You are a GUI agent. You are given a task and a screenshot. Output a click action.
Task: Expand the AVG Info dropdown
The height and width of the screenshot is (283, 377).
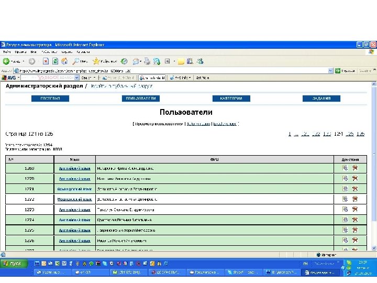click(x=190, y=78)
